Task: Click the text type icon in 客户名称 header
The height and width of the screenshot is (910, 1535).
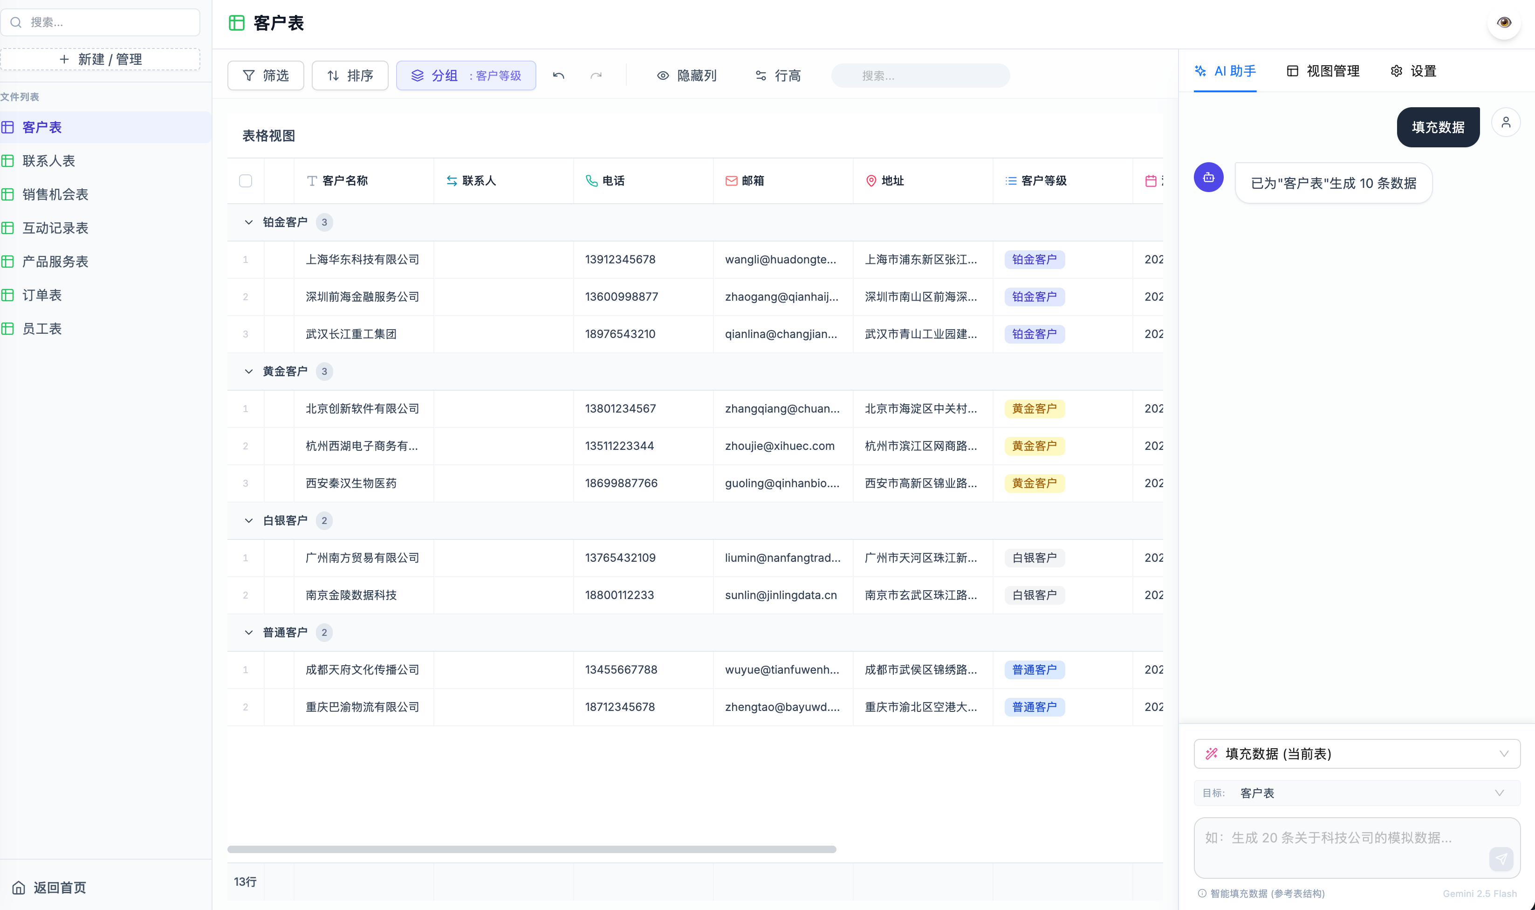Action: [312, 180]
